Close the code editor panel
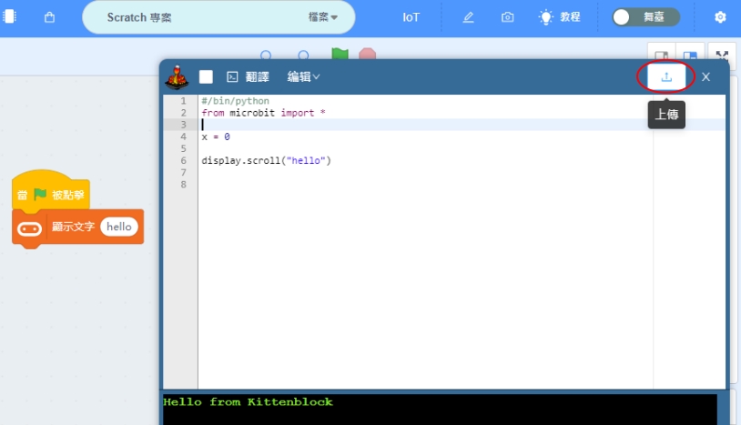The height and width of the screenshot is (425, 741). [x=705, y=77]
